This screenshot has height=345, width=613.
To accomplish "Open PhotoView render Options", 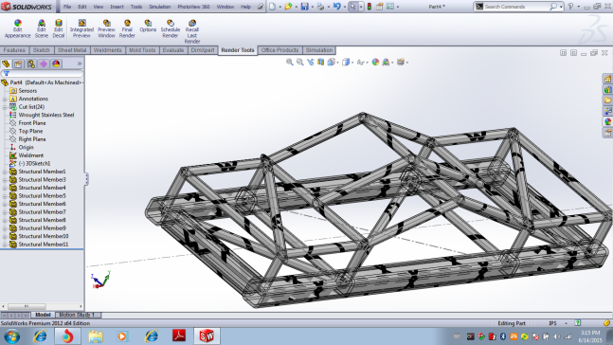I will point(148,27).
